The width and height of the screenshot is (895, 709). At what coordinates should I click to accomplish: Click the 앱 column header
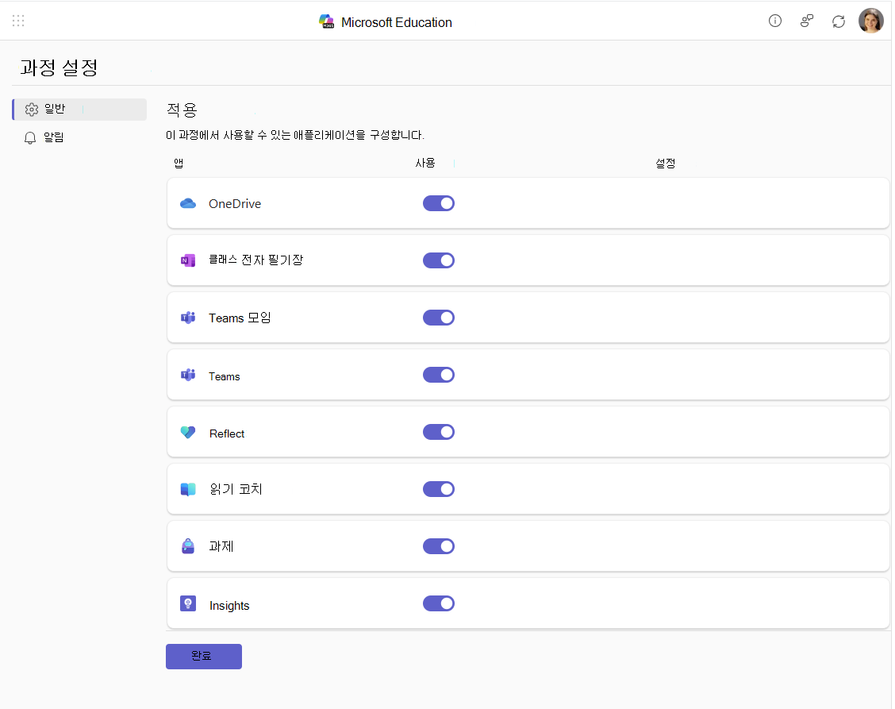(x=179, y=164)
